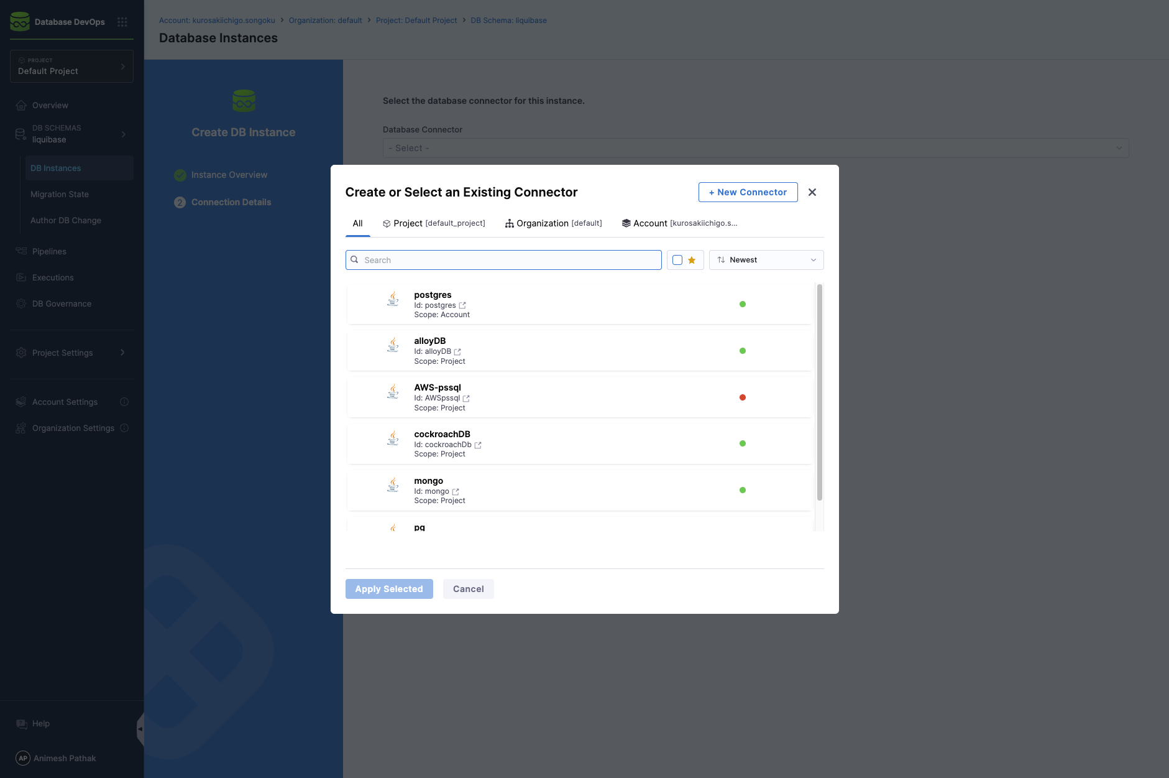The height and width of the screenshot is (778, 1169).
Task: Click the Help icon in sidebar
Action: 22,724
